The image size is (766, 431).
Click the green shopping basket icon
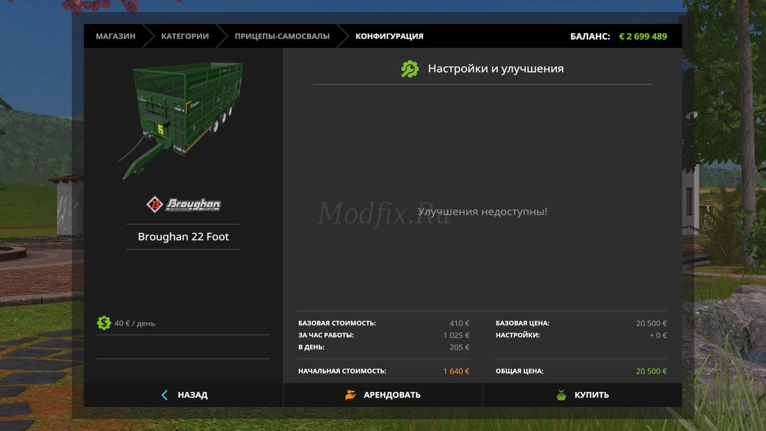(x=562, y=395)
